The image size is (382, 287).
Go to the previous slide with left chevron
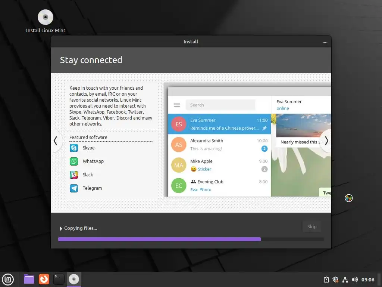[x=56, y=141]
